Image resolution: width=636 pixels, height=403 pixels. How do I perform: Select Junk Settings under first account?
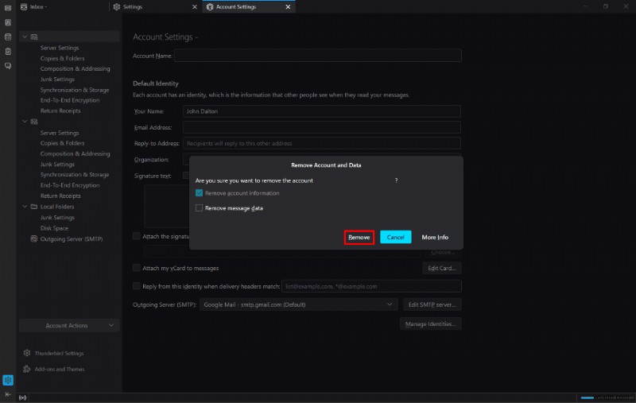click(x=57, y=79)
